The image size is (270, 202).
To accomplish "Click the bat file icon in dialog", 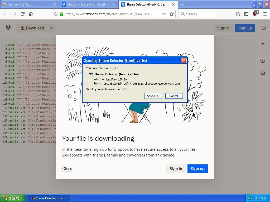I will point(91,74).
